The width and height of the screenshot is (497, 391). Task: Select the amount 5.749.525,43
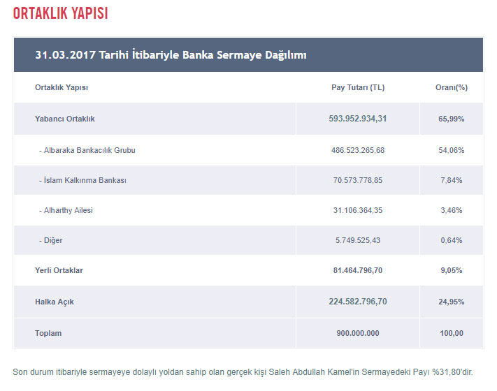(x=358, y=240)
